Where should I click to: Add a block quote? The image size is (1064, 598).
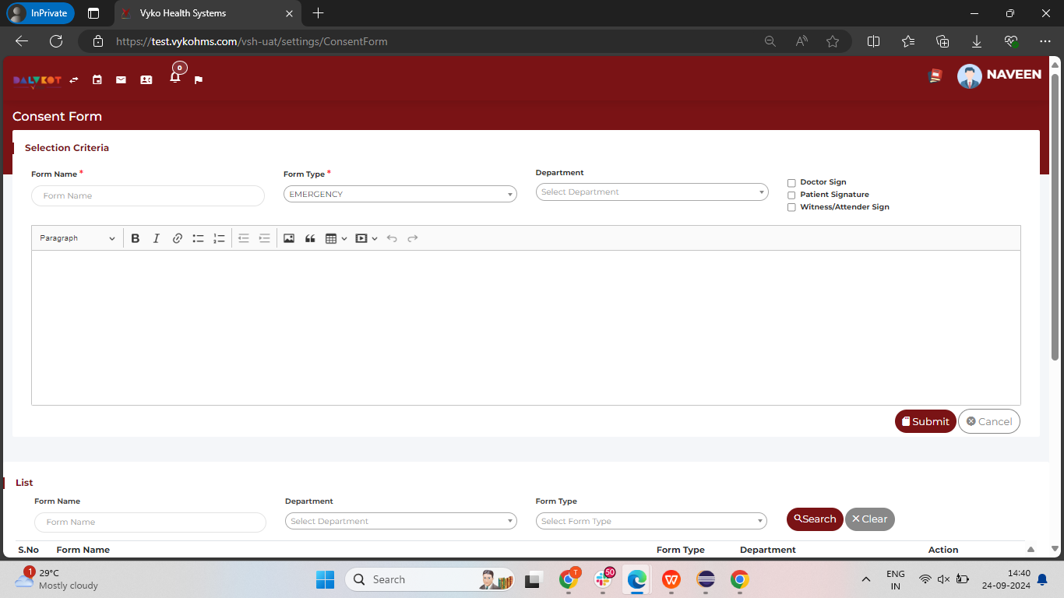point(310,238)
